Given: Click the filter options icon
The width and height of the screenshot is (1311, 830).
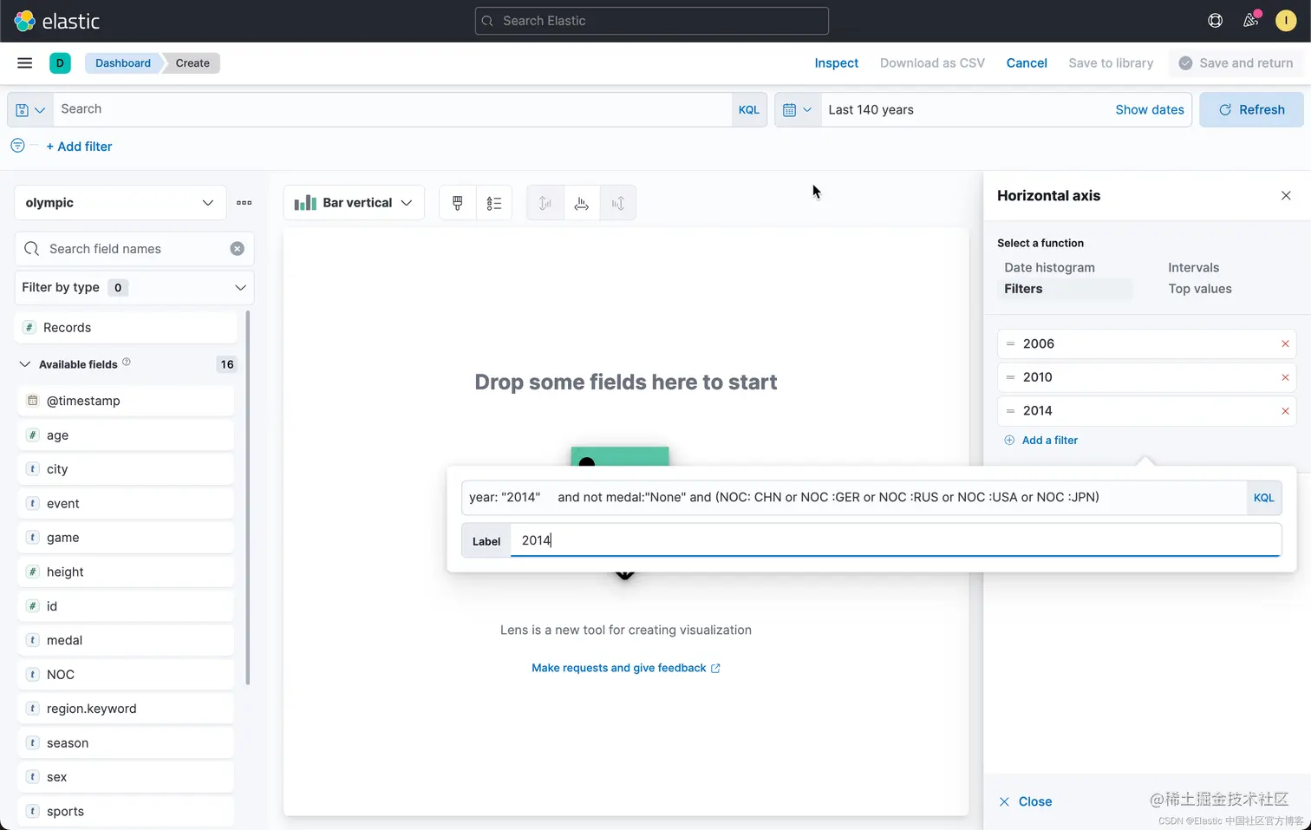Looking at the screenshot, I should (x=17, y=146).
